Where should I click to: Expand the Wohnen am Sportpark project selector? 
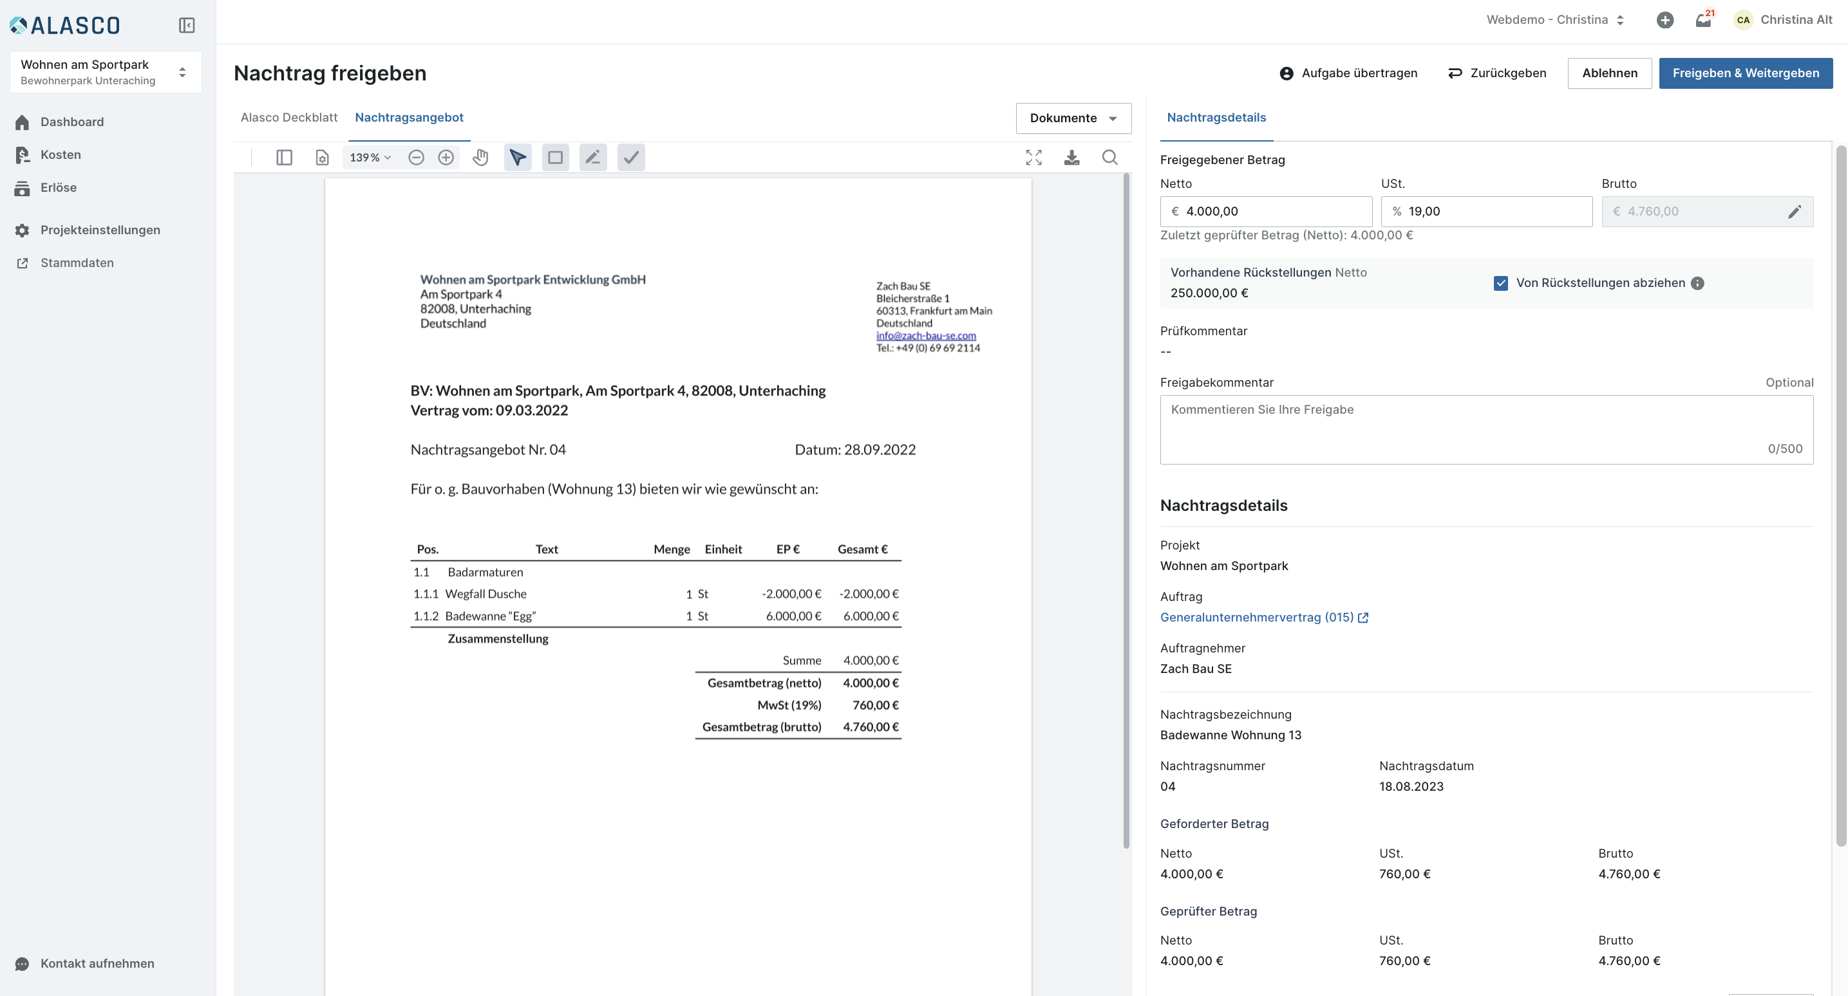click(106, 71)
